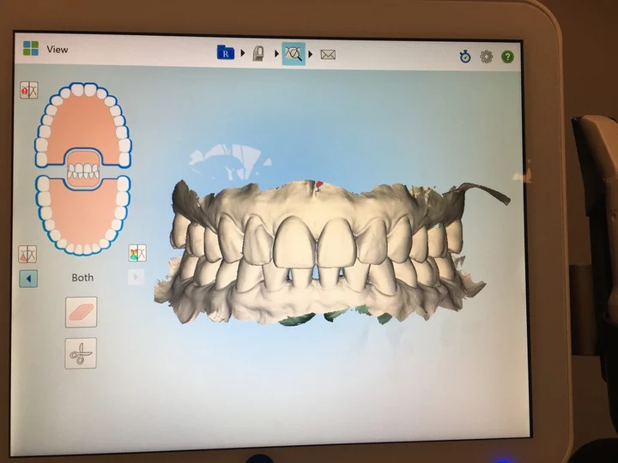The image size is (618, 463).
Task: Select the scissors trim tool
Action: click(81, 352)
